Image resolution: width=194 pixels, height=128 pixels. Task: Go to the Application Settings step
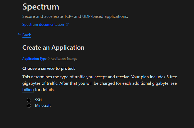pyautogui.click(x=64, y=59)
